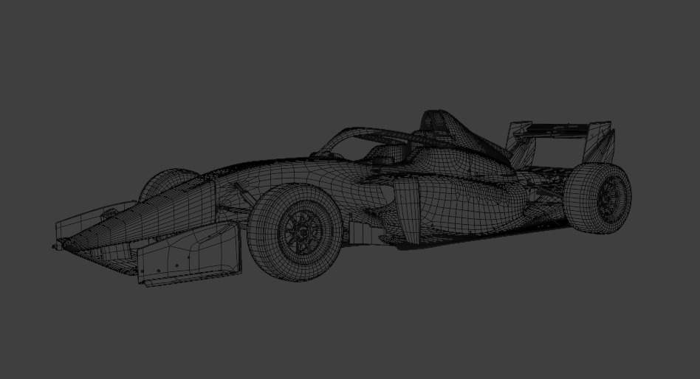700x379 pixels.
Task: Select the car's front wheel wireframe
Action: [x=295, y=232]
